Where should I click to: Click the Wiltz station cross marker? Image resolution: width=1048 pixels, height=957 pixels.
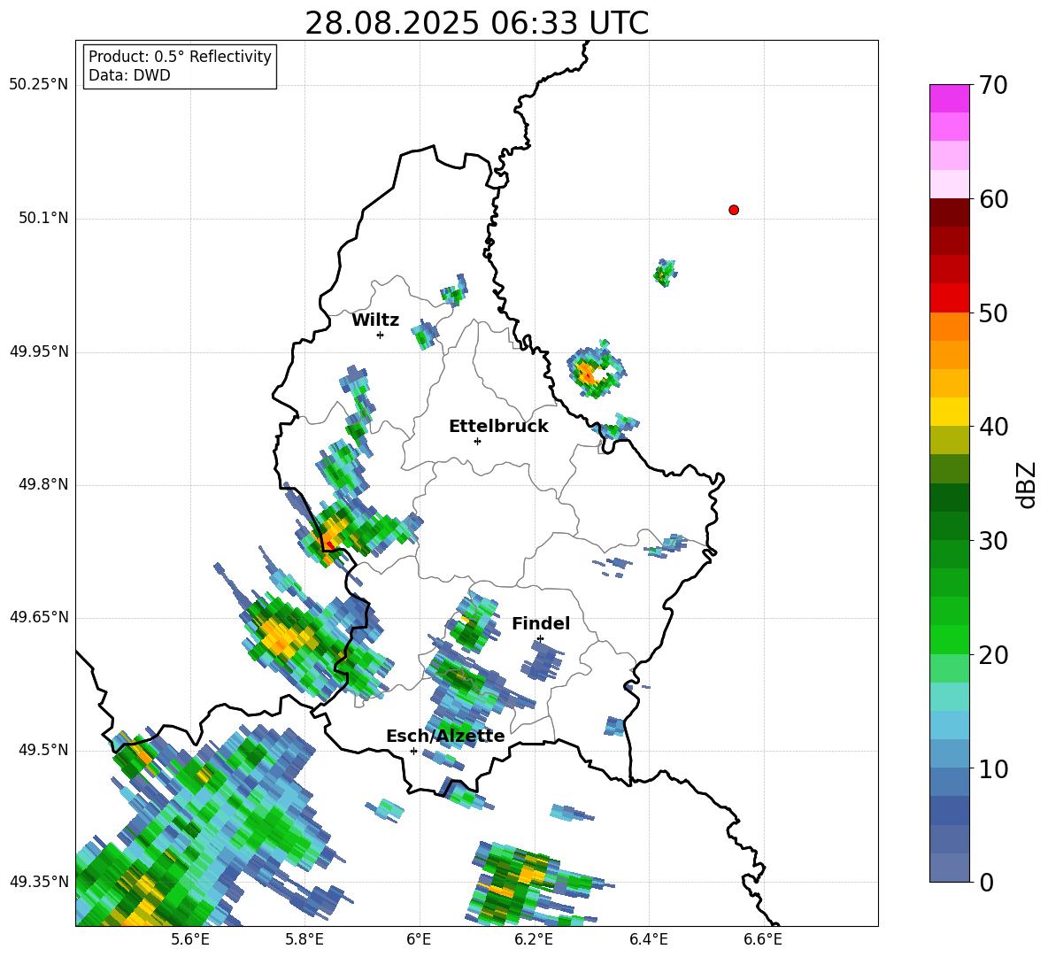[x=380, y=335]
